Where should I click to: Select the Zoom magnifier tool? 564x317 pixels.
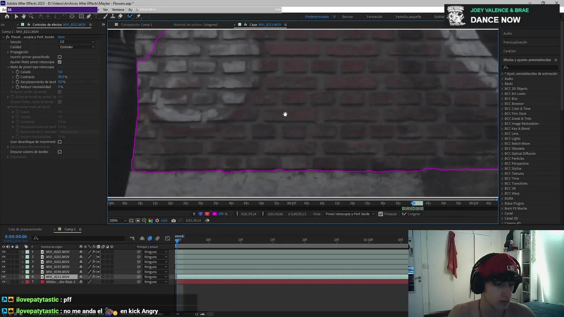pos(31,16)
